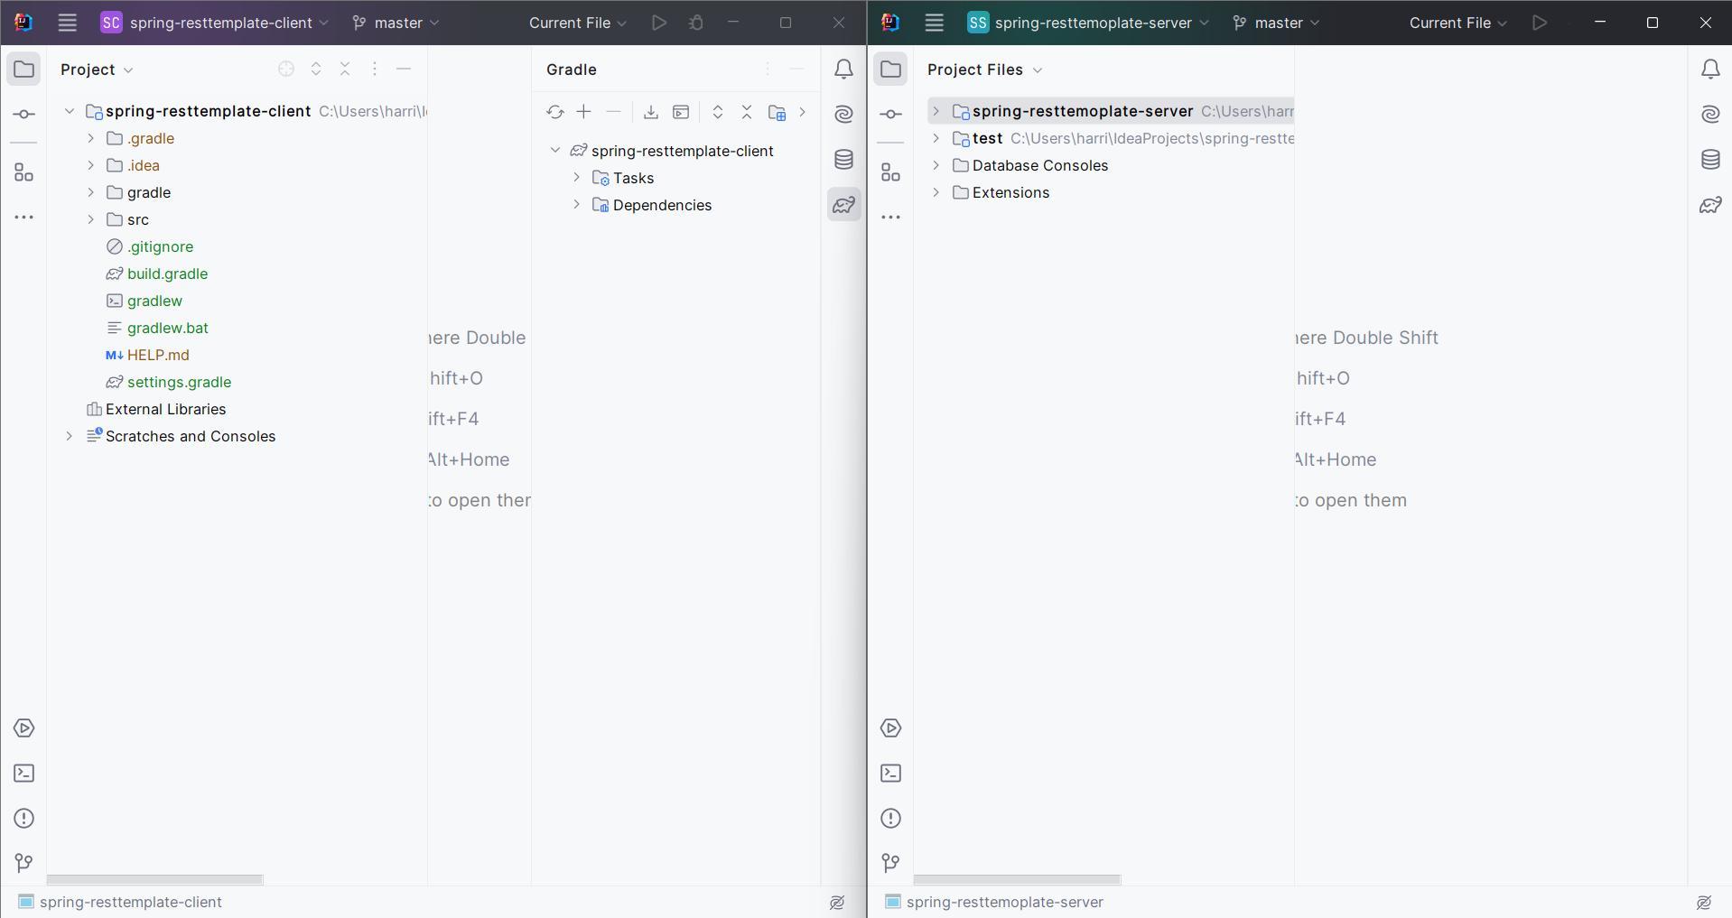The width and height of the screenshot is (1732, 918).
Task: Select gradlew.bat file
Action: [157, 328]
